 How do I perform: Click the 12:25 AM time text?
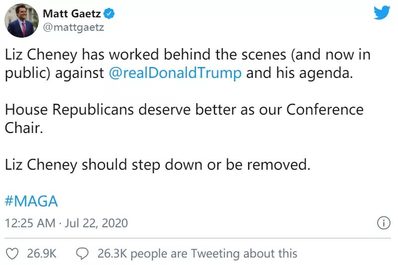click(30, 223)
